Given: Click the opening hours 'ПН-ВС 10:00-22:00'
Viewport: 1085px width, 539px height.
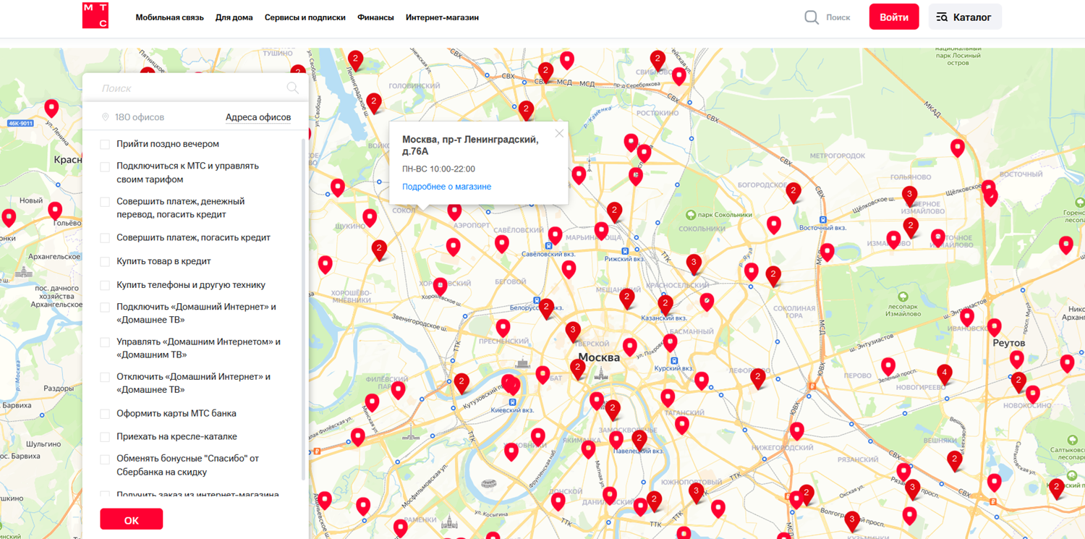Looking at the screenshot, I should (x=438, y=169).
